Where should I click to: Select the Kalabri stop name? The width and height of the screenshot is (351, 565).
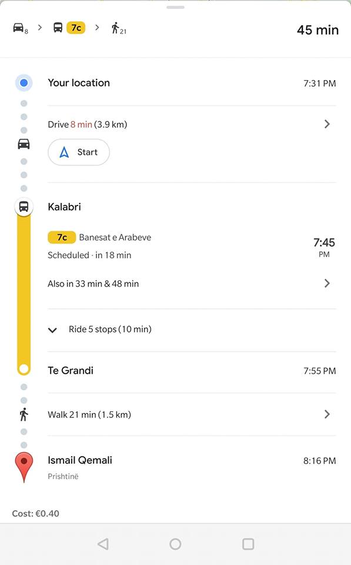[65, 207]
